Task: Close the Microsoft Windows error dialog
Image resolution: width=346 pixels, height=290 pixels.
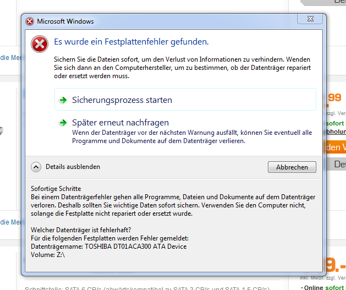Action: 310,19
